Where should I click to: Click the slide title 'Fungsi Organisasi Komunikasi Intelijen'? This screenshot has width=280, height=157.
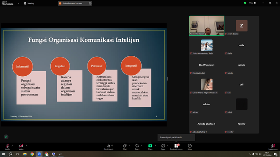(84, 40)
